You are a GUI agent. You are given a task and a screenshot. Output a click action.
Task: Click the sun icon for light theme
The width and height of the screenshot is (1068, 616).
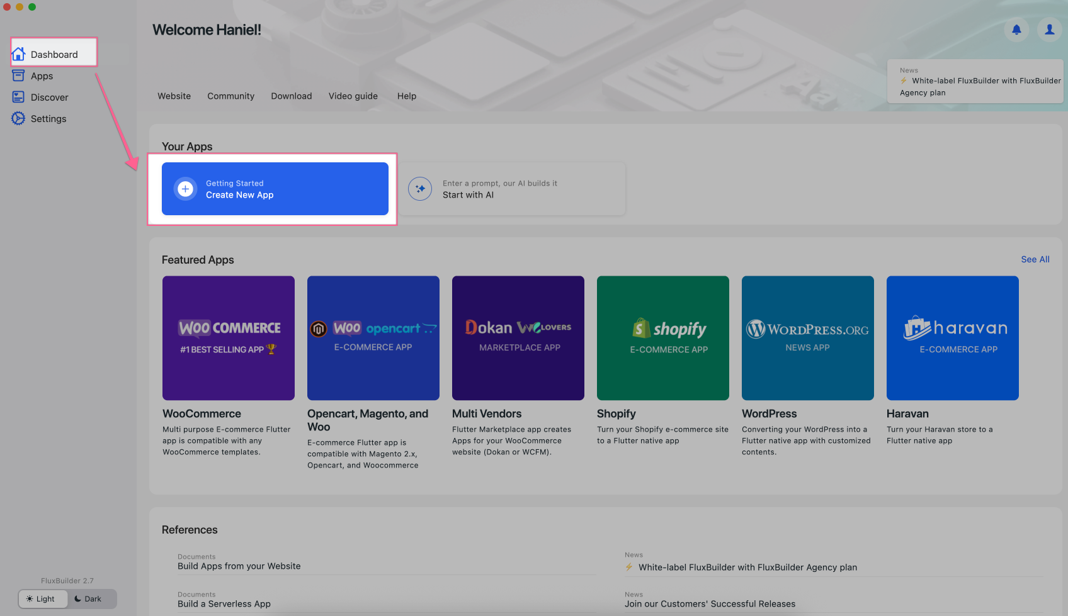(x=30, y=599)
